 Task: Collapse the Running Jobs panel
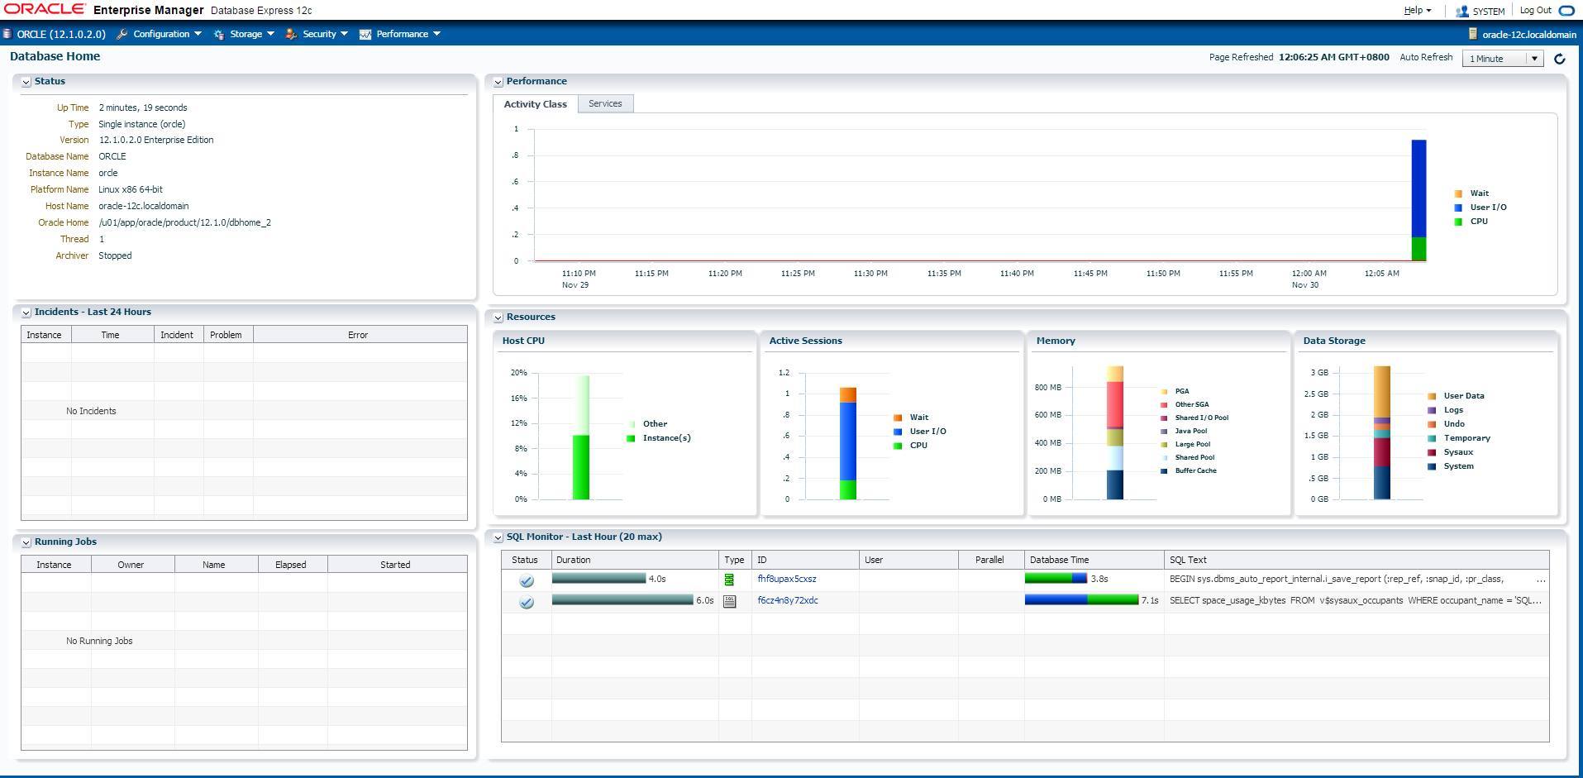pyautogui.click(x=26, y=542)
